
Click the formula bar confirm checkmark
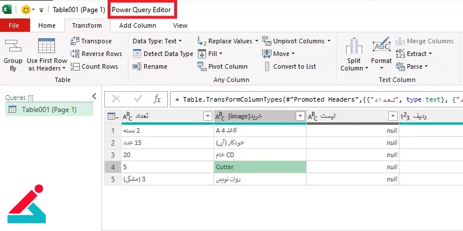pyautogui.click(x=138, y=99)
